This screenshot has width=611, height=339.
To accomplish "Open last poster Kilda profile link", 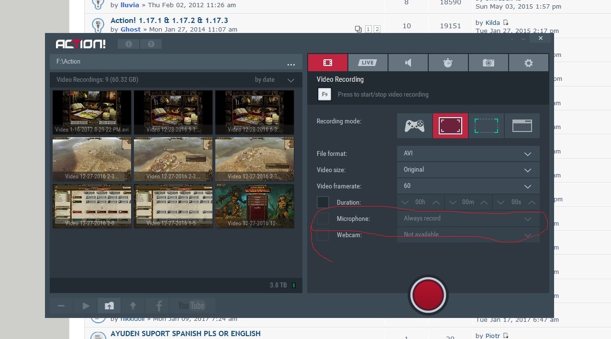I will (492, 22).
